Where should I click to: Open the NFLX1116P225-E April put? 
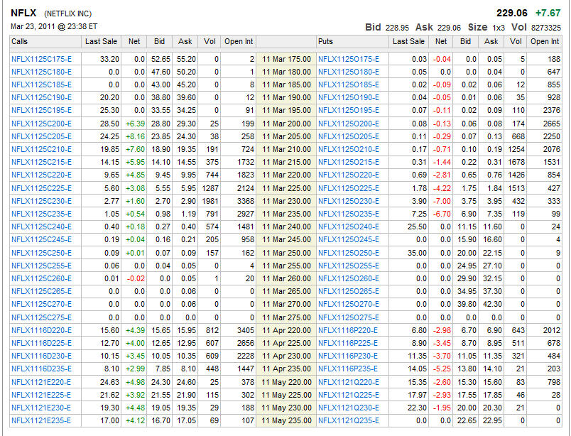click(348, 343)
